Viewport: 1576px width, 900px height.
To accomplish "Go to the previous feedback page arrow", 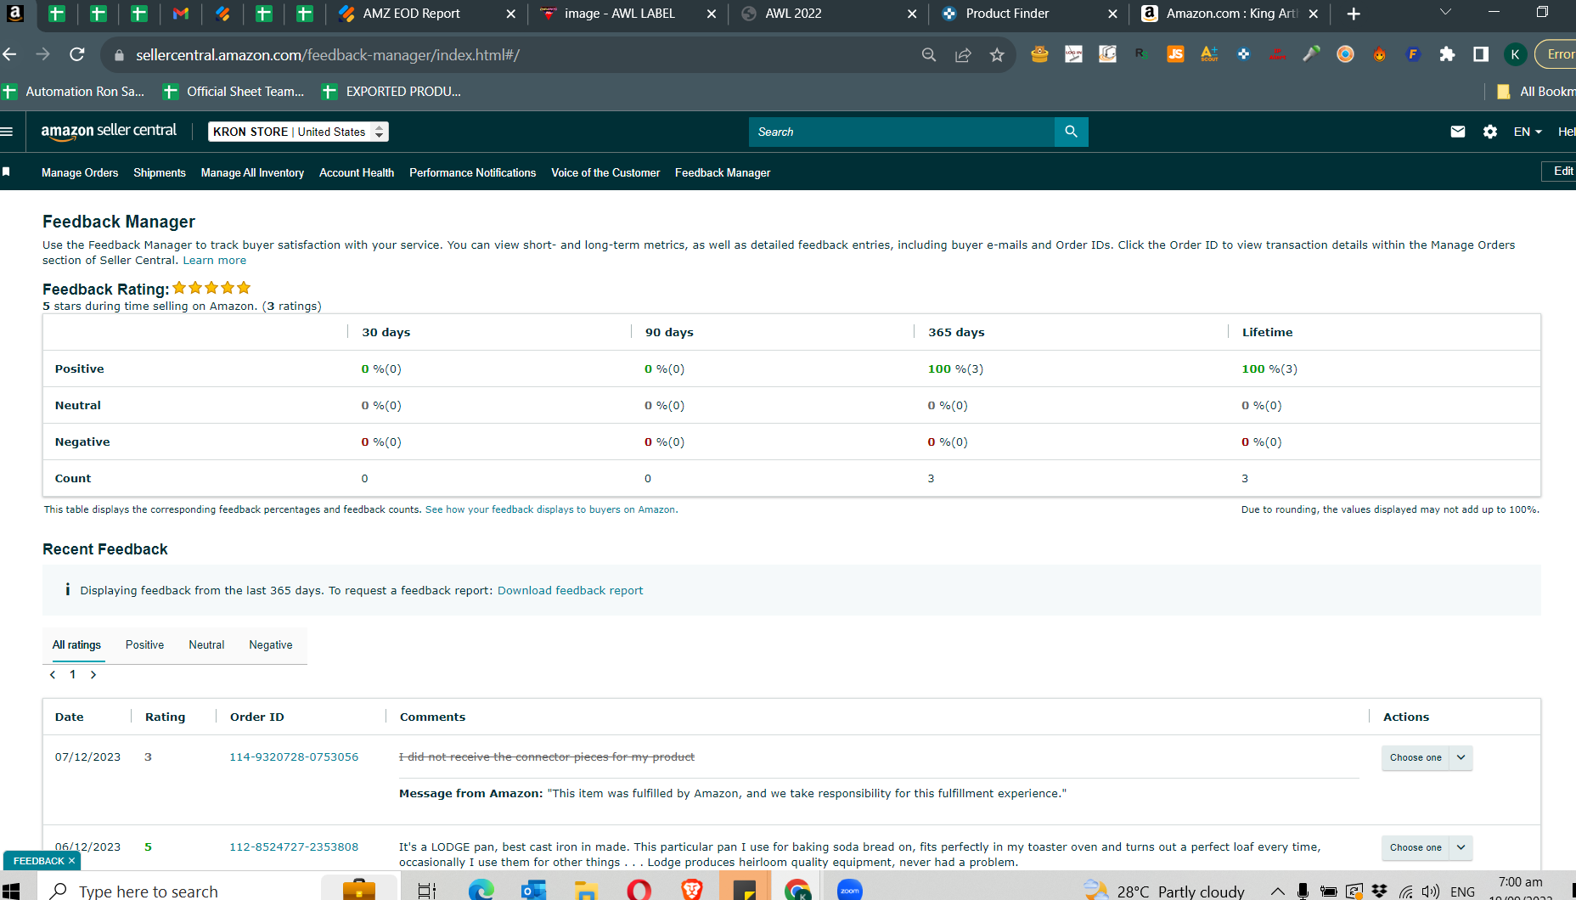I will point(53,674).
